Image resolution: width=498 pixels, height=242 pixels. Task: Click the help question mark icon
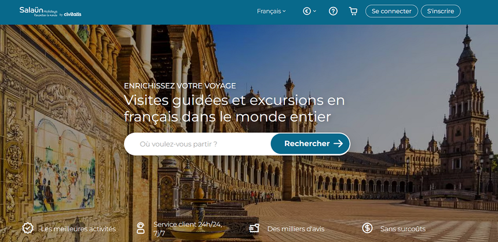coord(333,12)
